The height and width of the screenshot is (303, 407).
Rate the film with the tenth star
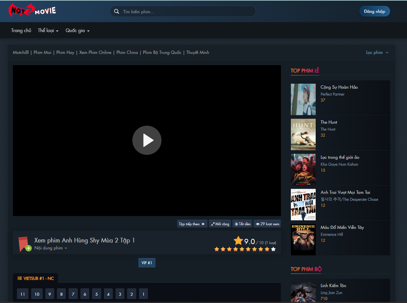[x=273, y=249]
